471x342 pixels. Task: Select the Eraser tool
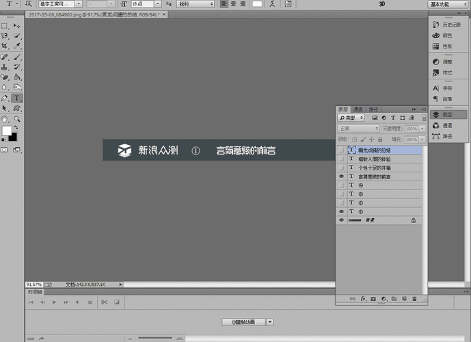coord(5,77)
